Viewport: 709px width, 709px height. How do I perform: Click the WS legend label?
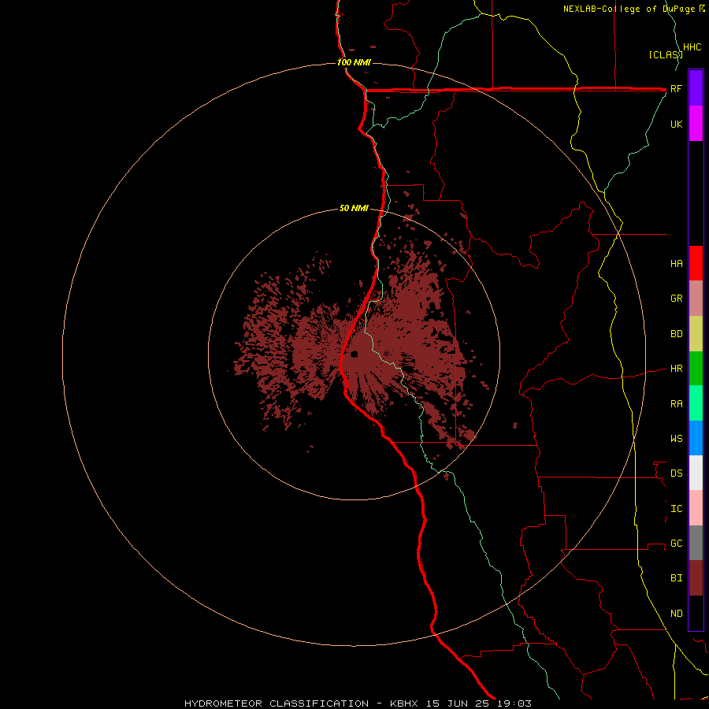pos(676,438)
